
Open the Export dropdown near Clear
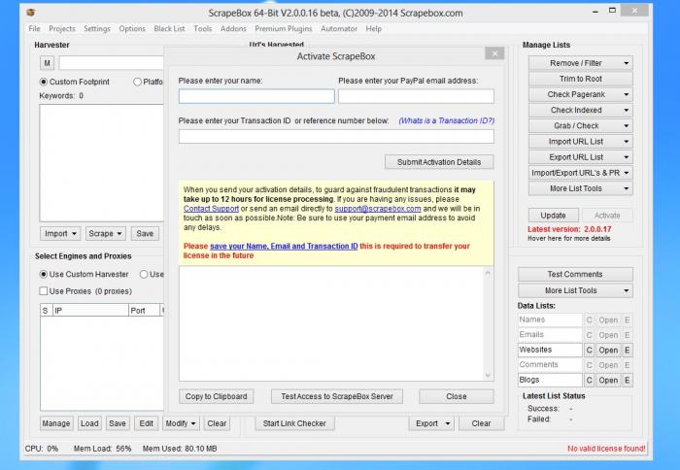pos(431,423)
